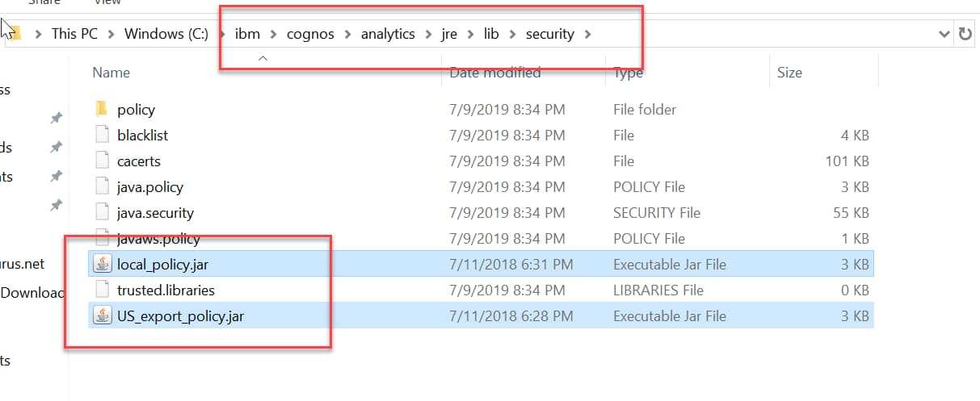Viewport: 980px width, 401px height.
Task: Select the java.policy file icon
Action: (x=101, y=186)
